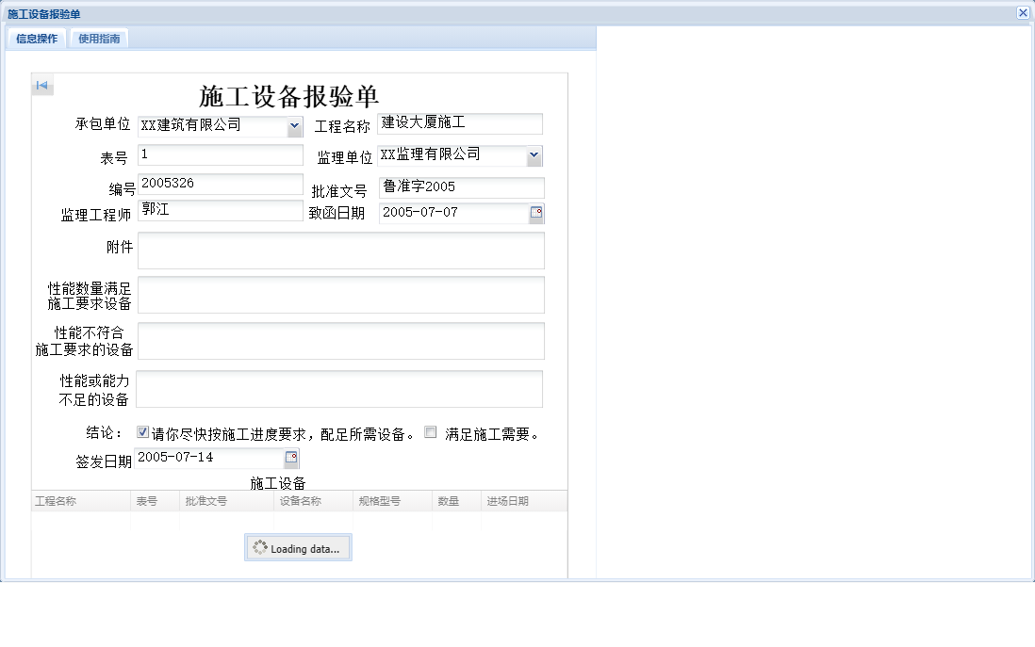The height and width of the screenshot is (647, 1035).
Task: Click the 致函日期 date field
Action: [454, 213]
